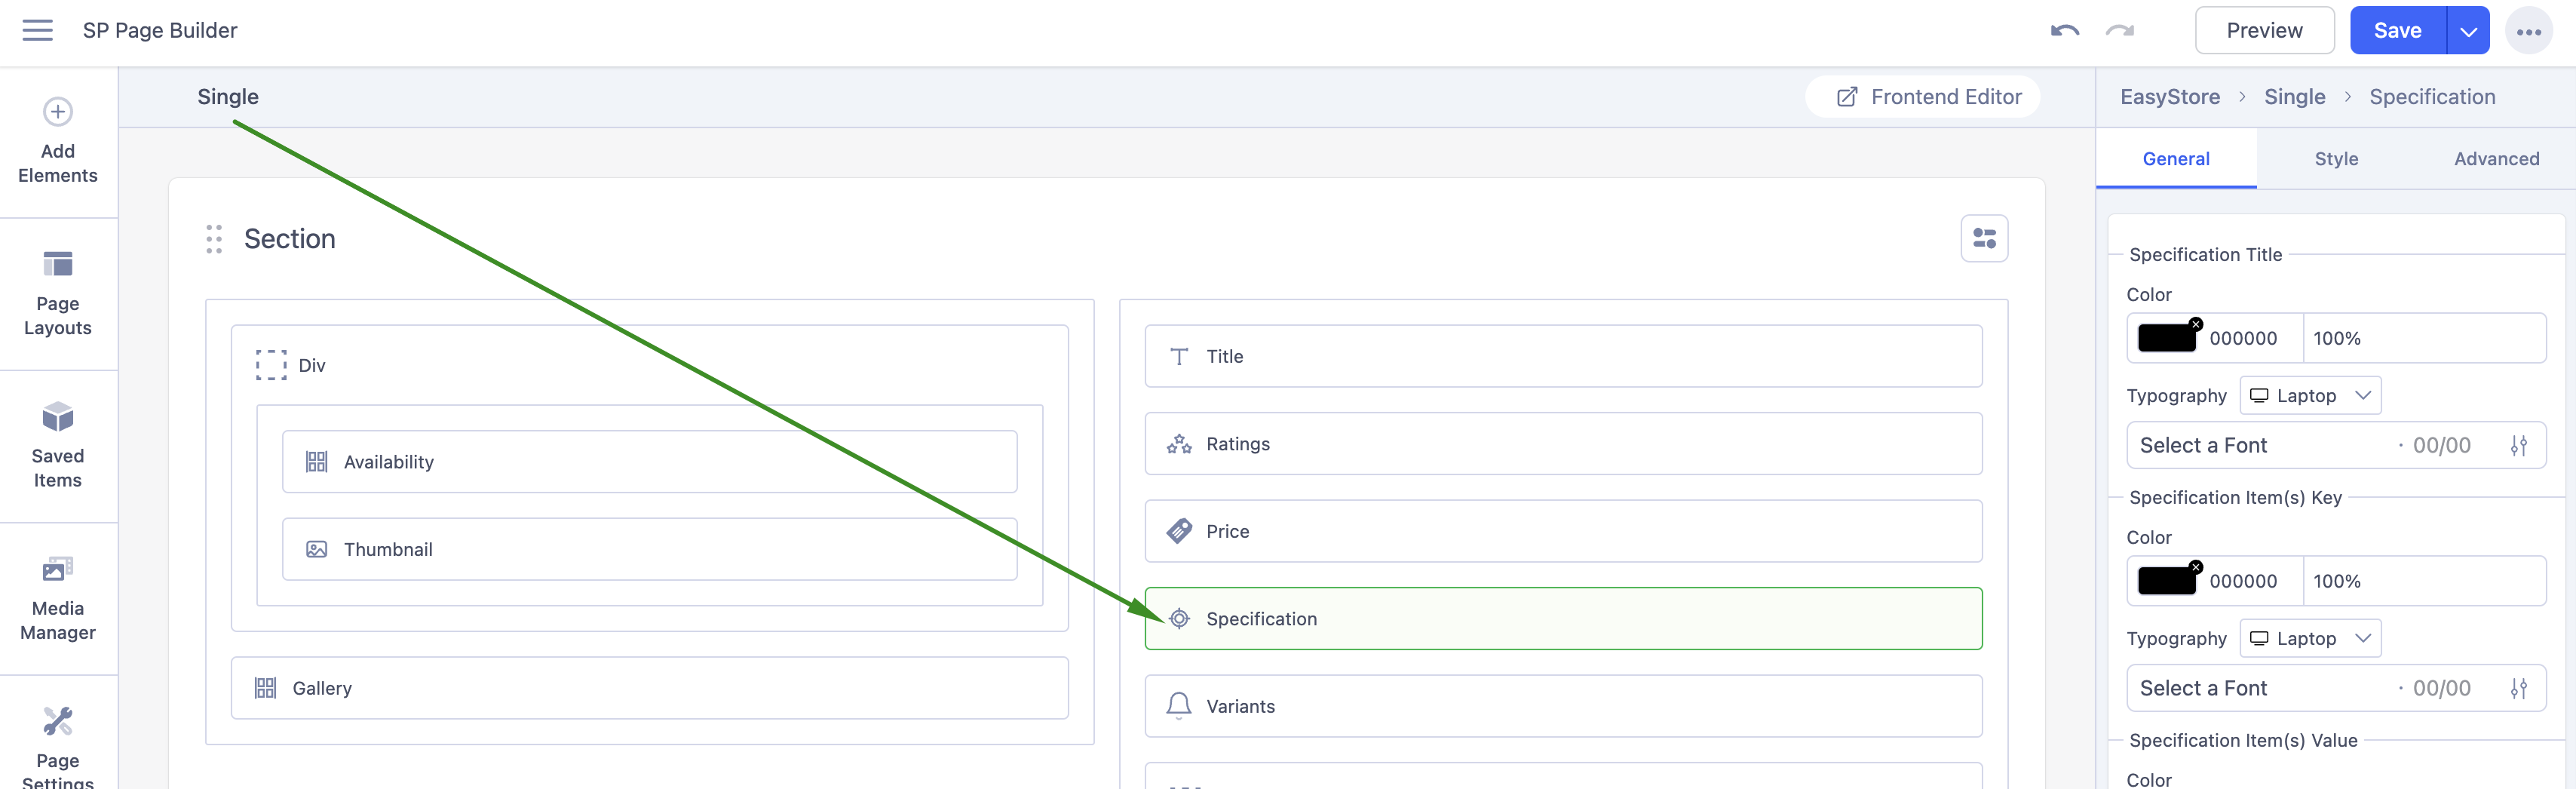Open Specification Title typography settings sliders

(x=2518, y=446)
